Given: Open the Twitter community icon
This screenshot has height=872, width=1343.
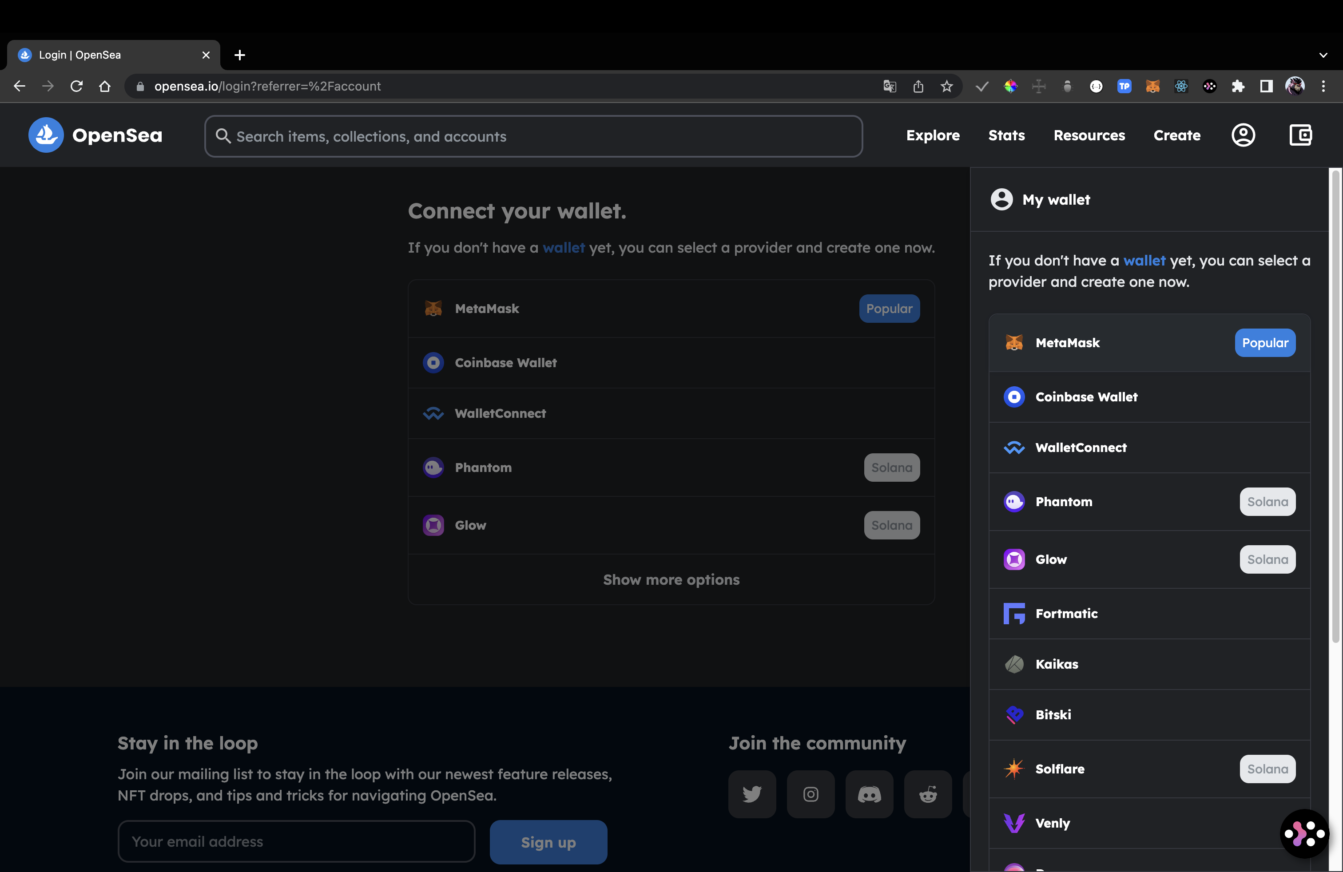Looking at the screenshot, I should point(751,794).
